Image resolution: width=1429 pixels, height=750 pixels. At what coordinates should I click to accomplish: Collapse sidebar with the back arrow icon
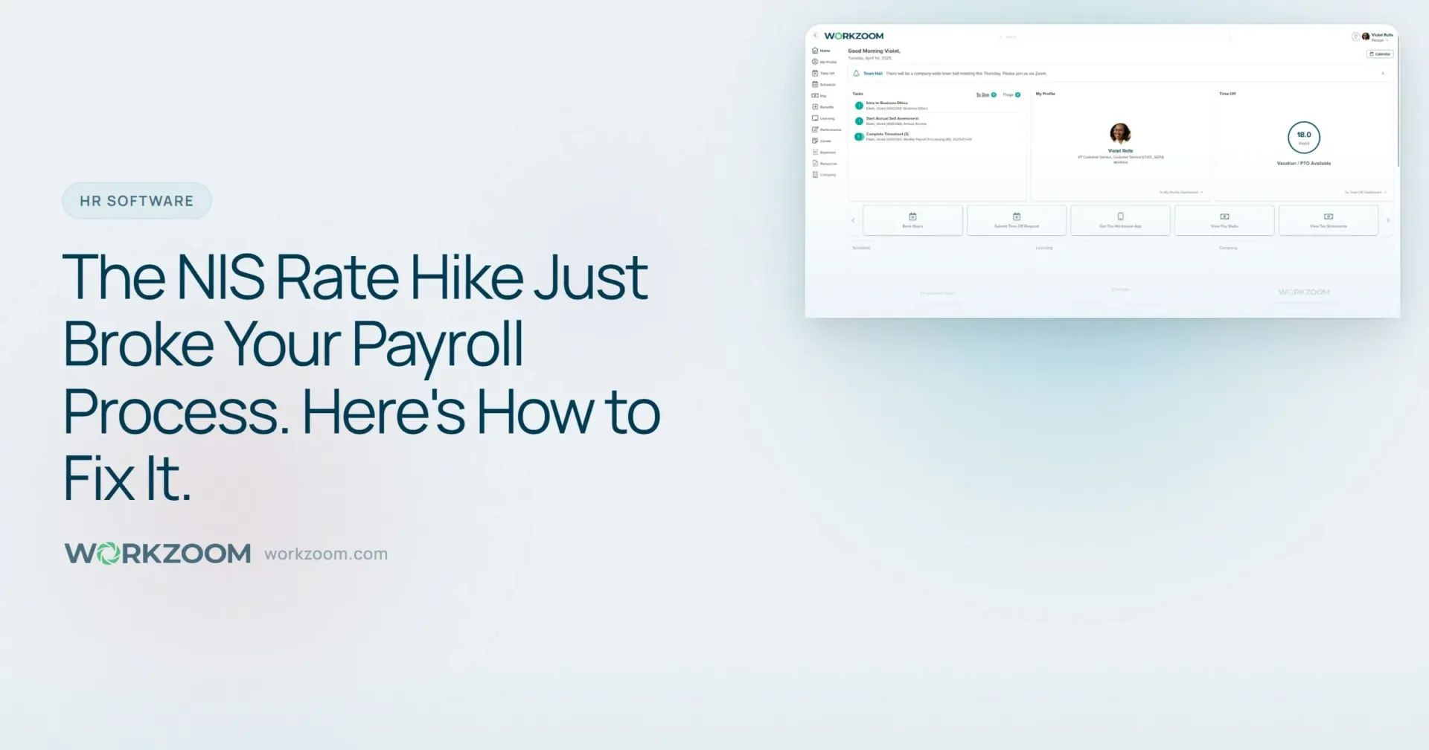[x=815, y=35]
